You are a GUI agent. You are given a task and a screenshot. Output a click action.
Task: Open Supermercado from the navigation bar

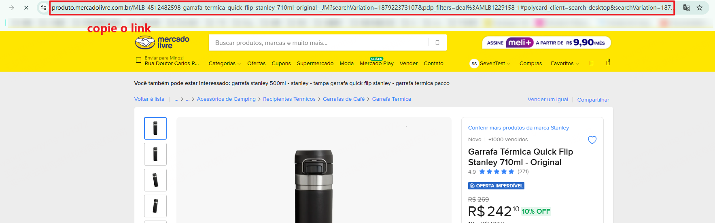tap(315, 64)
